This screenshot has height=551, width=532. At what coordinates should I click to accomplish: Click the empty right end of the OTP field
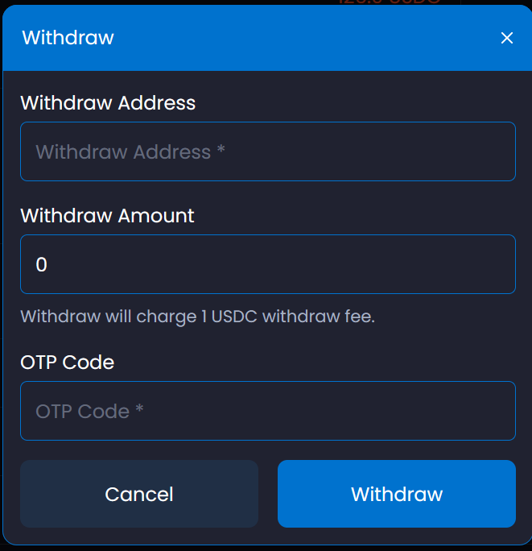[x=467, y=411]
